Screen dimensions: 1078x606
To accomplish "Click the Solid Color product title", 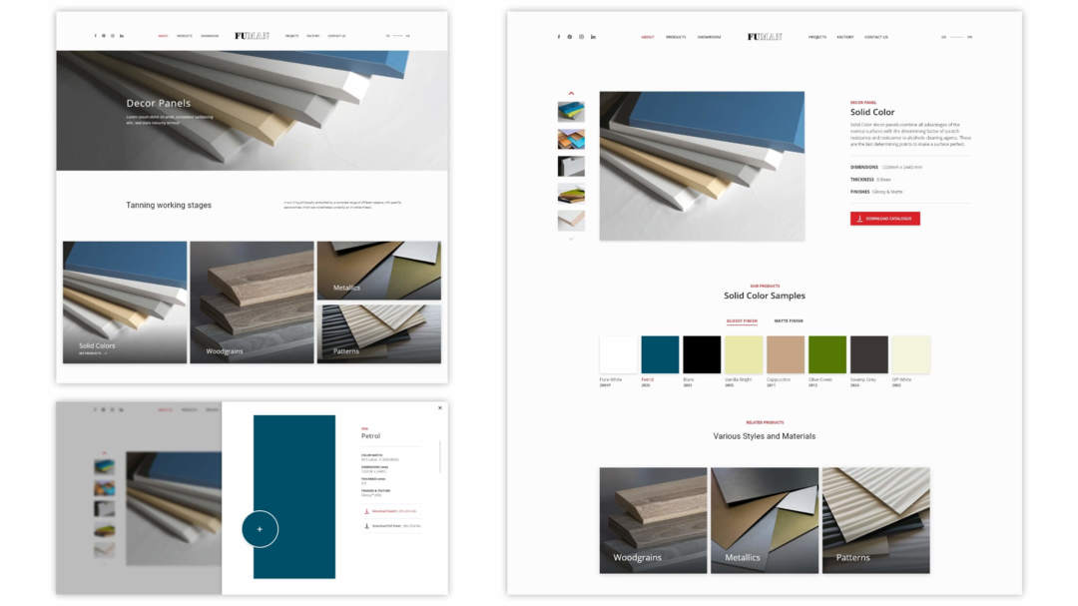I will tap(872, 112).
